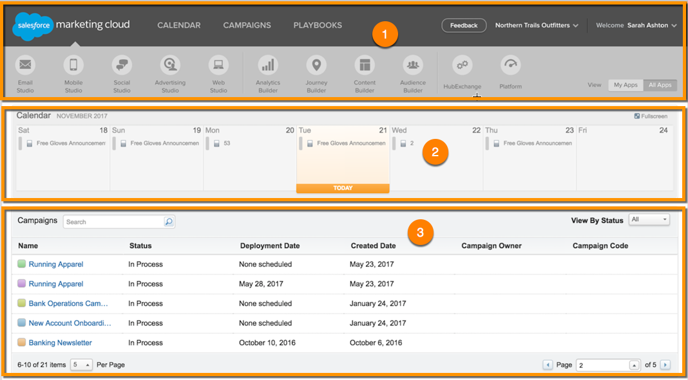Open Banking Newsletter campaign
The width and height of the screenshot is (688, 380).
[x=60, y=343]
